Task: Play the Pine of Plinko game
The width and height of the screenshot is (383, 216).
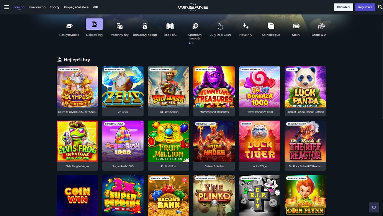Action: [x=214, y=195]
